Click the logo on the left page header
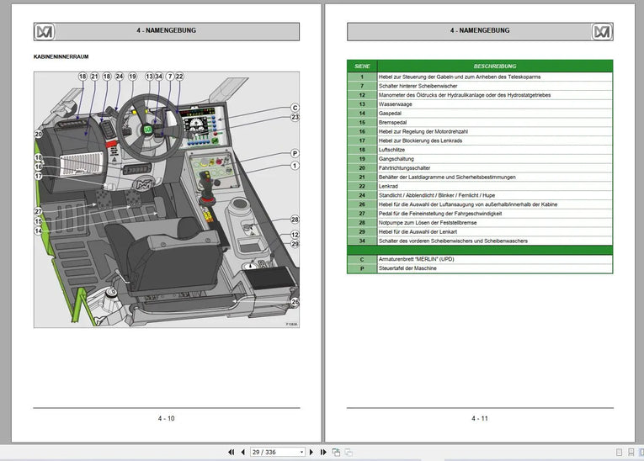This screenshot has width=644, height=461. click(45, 32)
